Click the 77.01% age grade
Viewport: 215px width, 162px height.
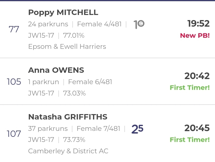[74, 36]
